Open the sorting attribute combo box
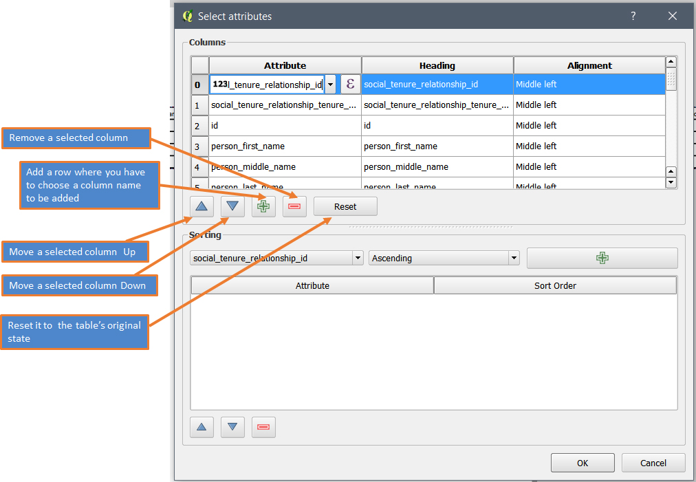This screenshot has width=696, height=482. pyautogui.click(x=277, y=259)
